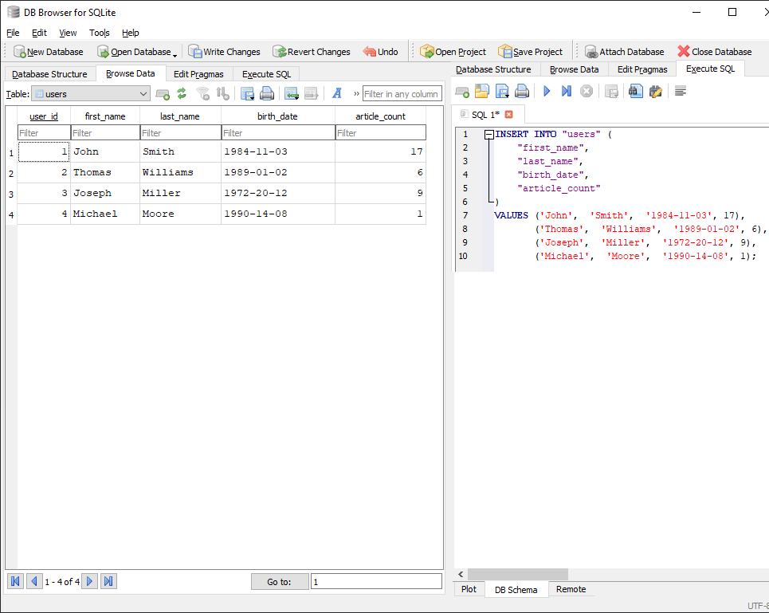Close the SQL 1 tab
Image resolution: width=769 pixels, height=613 pixels.
coord(507,114)
